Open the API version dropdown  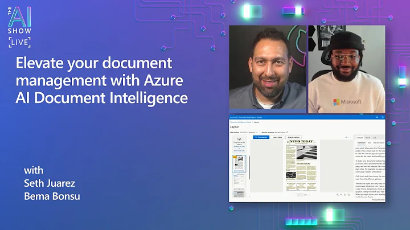point(248,133)
